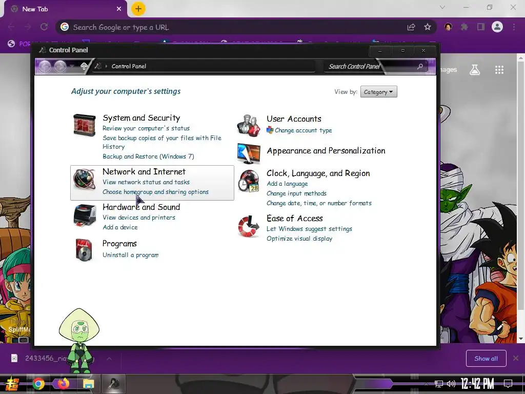Click Uninstall a program

click(x=131, y=255)
